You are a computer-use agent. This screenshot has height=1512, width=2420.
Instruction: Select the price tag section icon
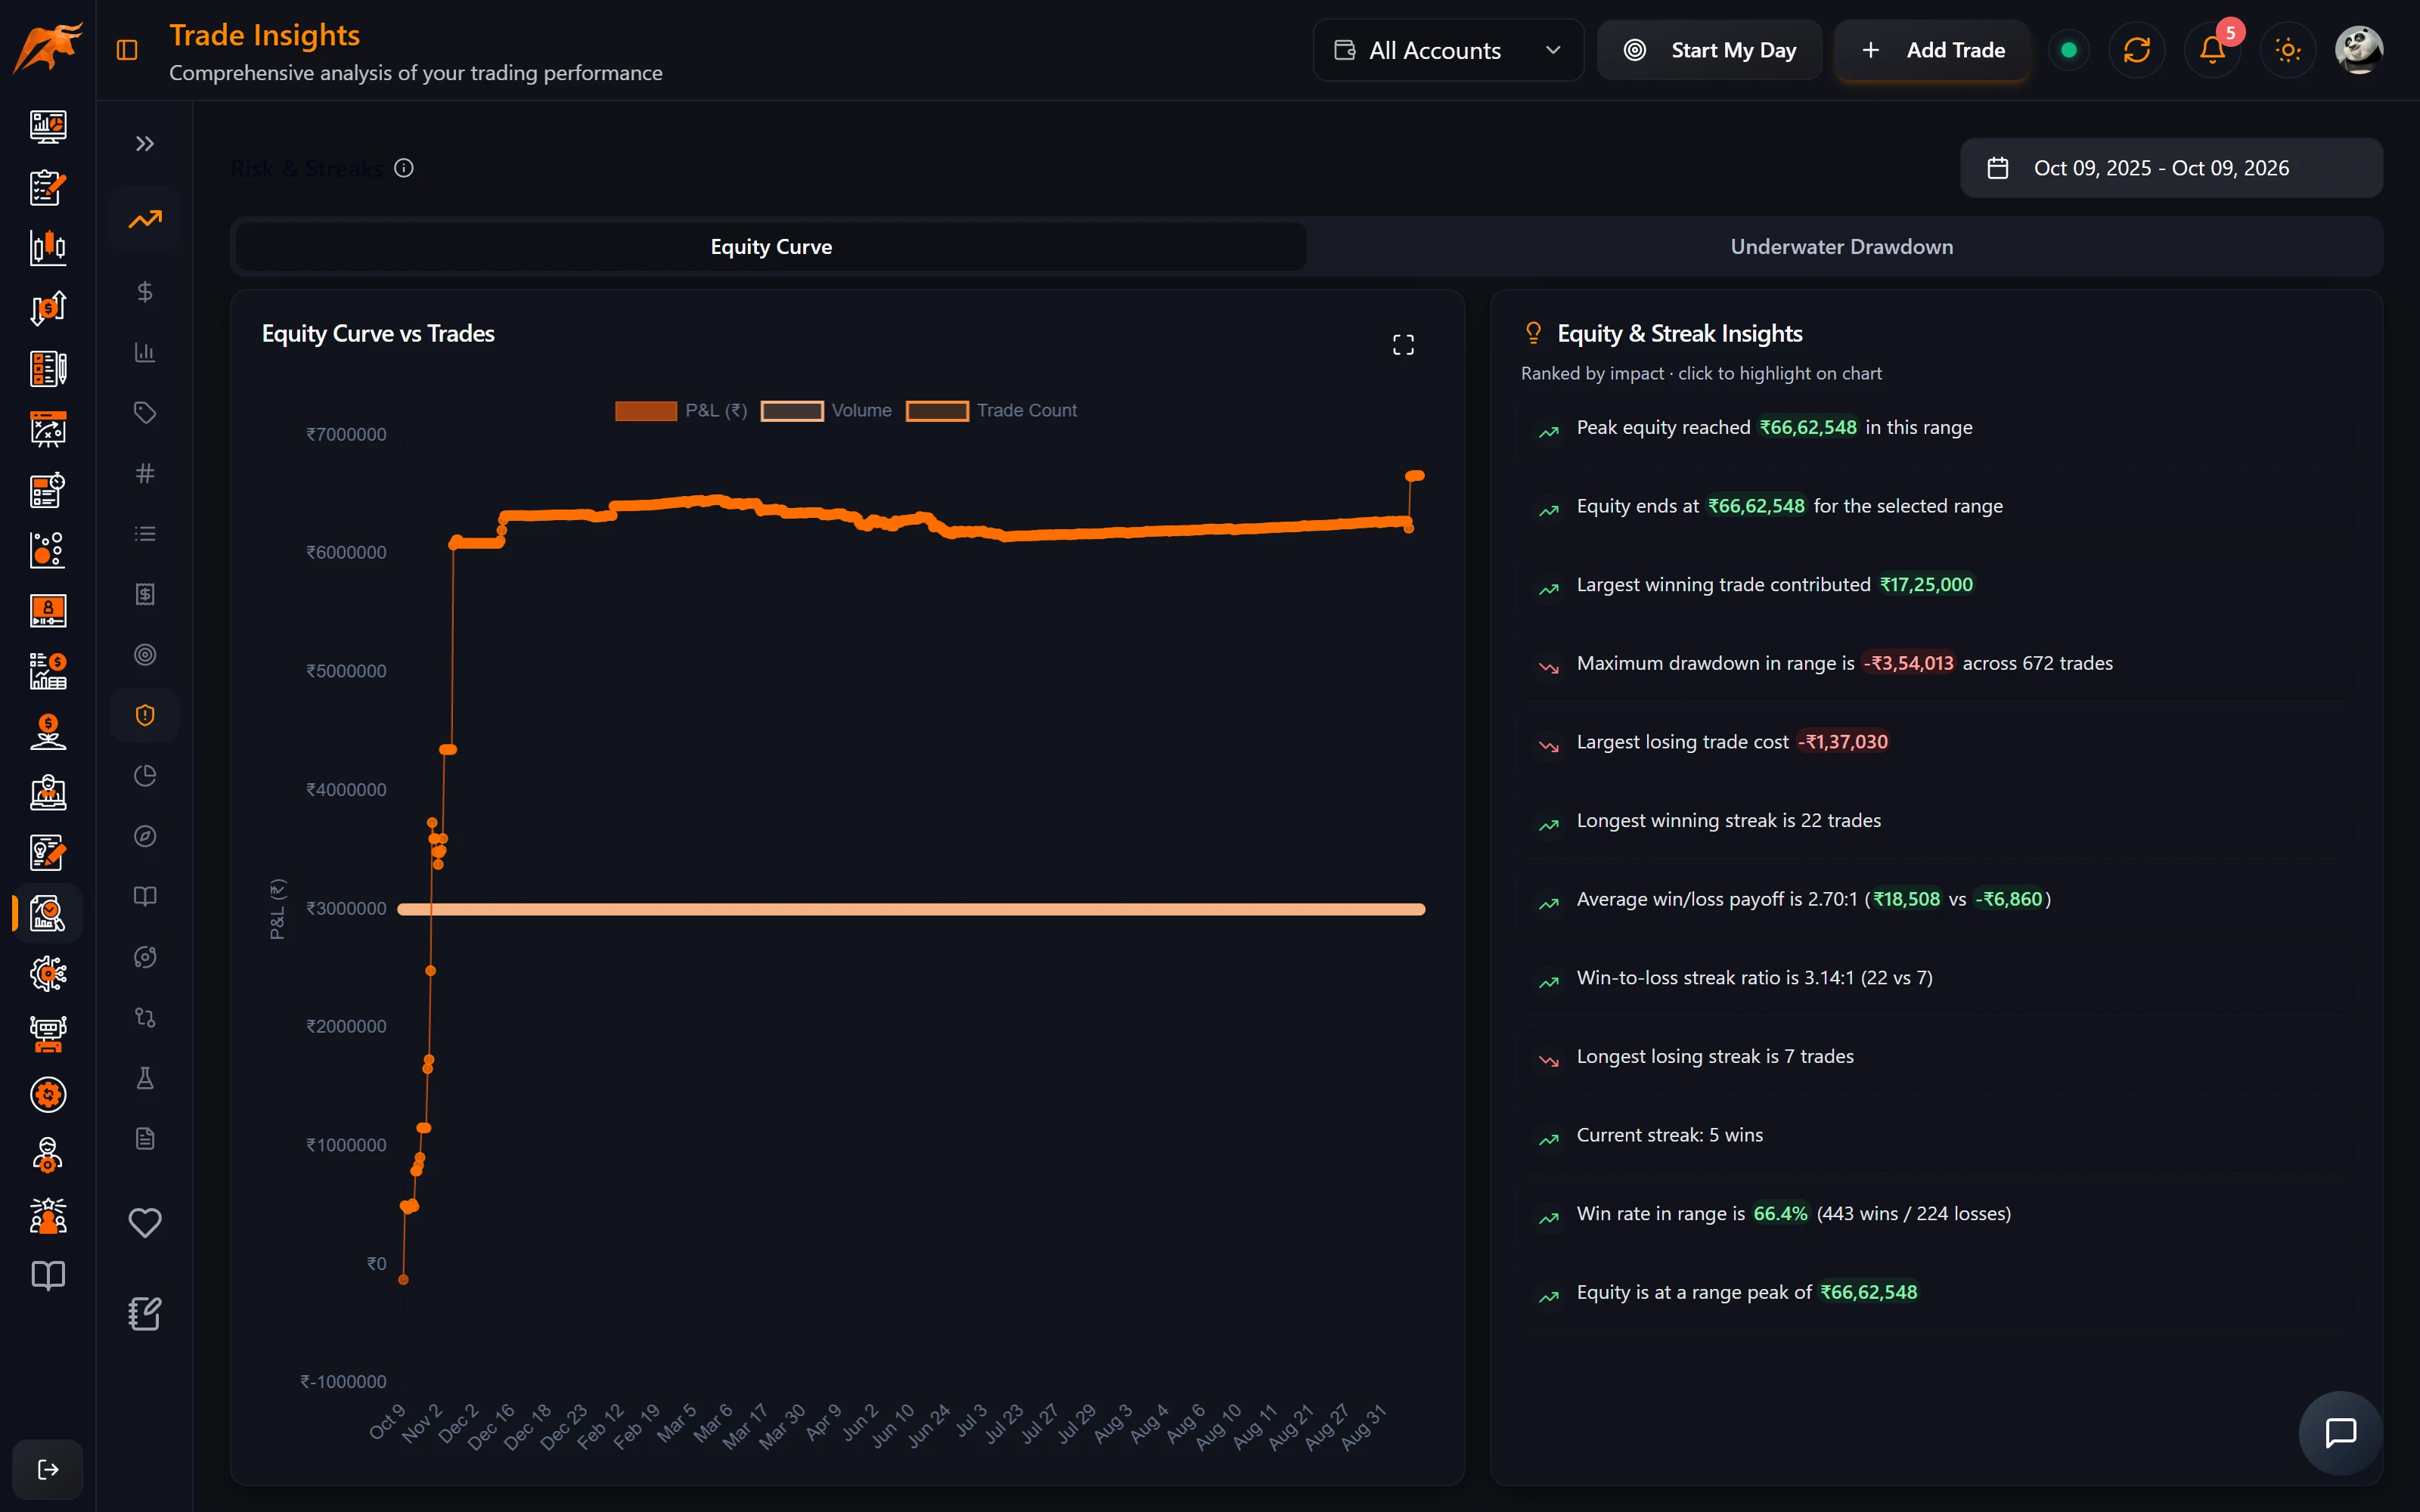tap(145, 412)
